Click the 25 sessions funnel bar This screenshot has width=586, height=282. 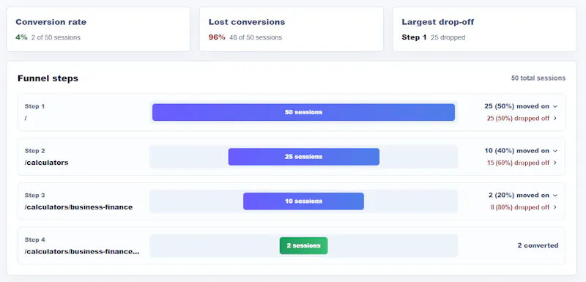coord(303,157)
